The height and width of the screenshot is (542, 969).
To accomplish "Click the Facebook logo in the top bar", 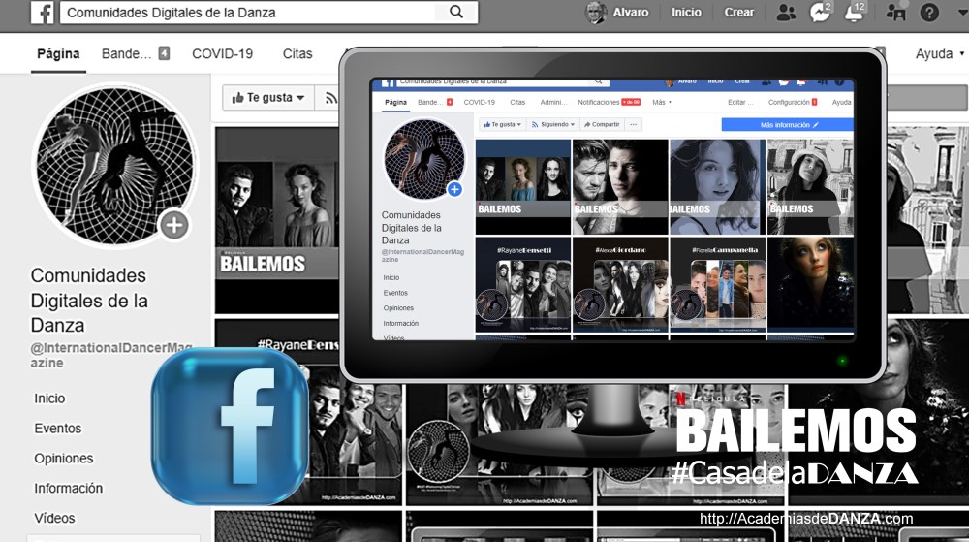I will tap(42, 13).
